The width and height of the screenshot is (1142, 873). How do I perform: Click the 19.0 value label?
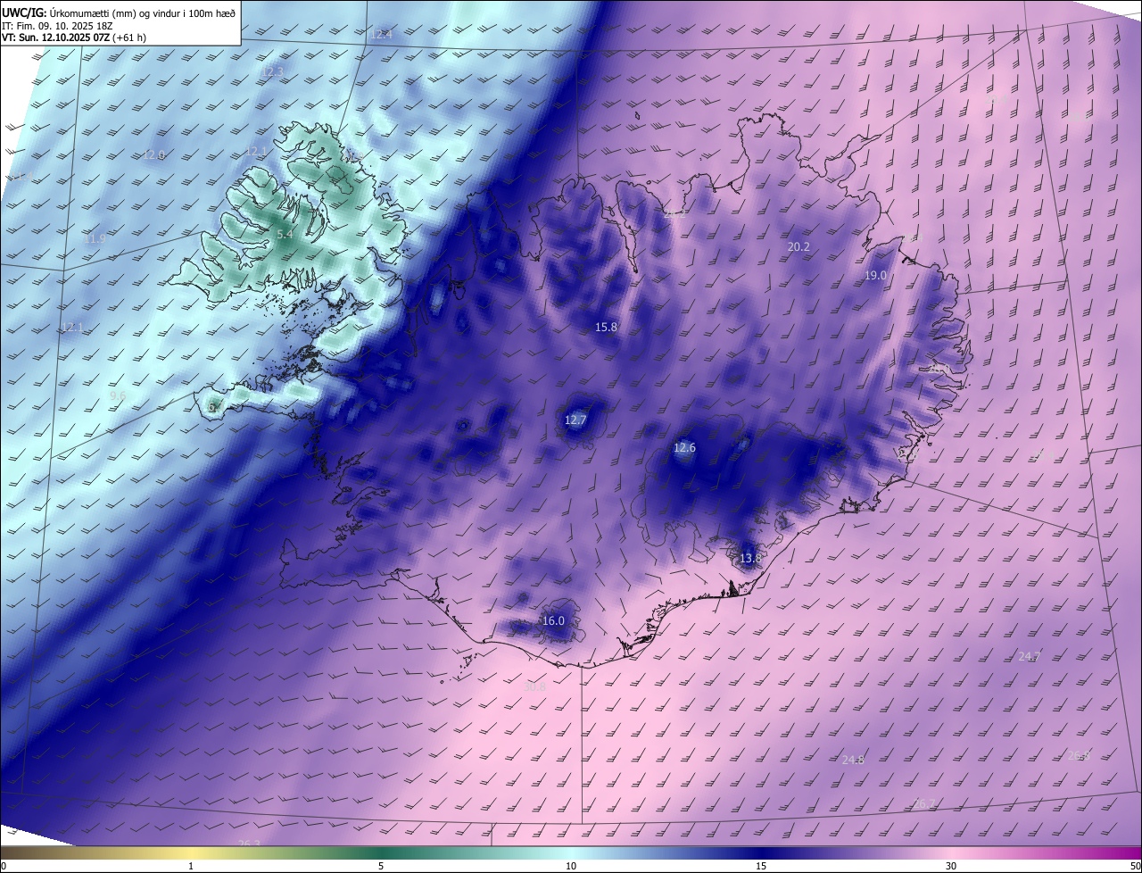pyautogui.click(x=875, y=276)
